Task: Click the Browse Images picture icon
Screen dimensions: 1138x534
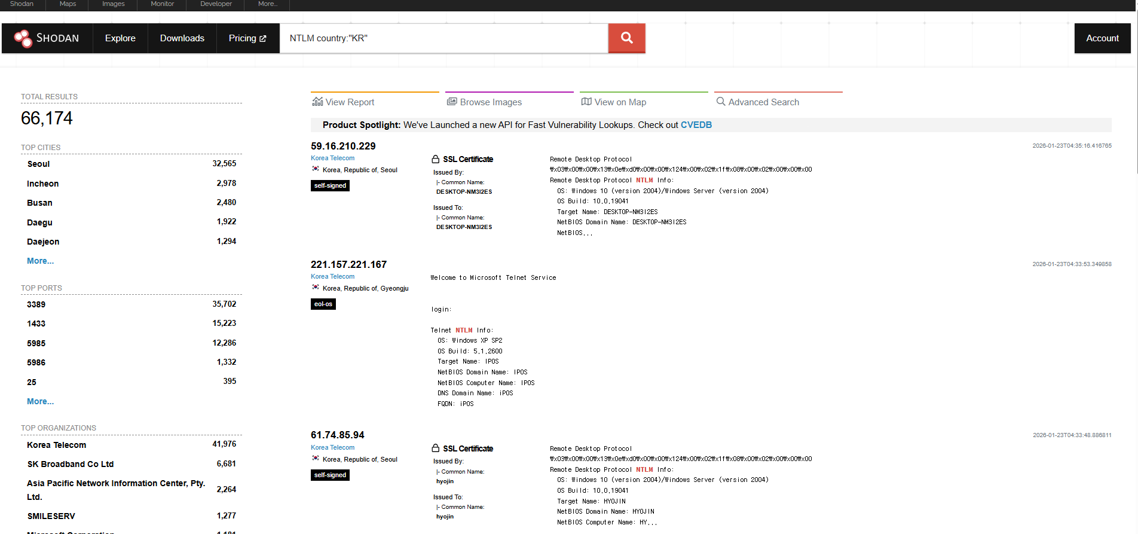Action: (x=452, y=102)
